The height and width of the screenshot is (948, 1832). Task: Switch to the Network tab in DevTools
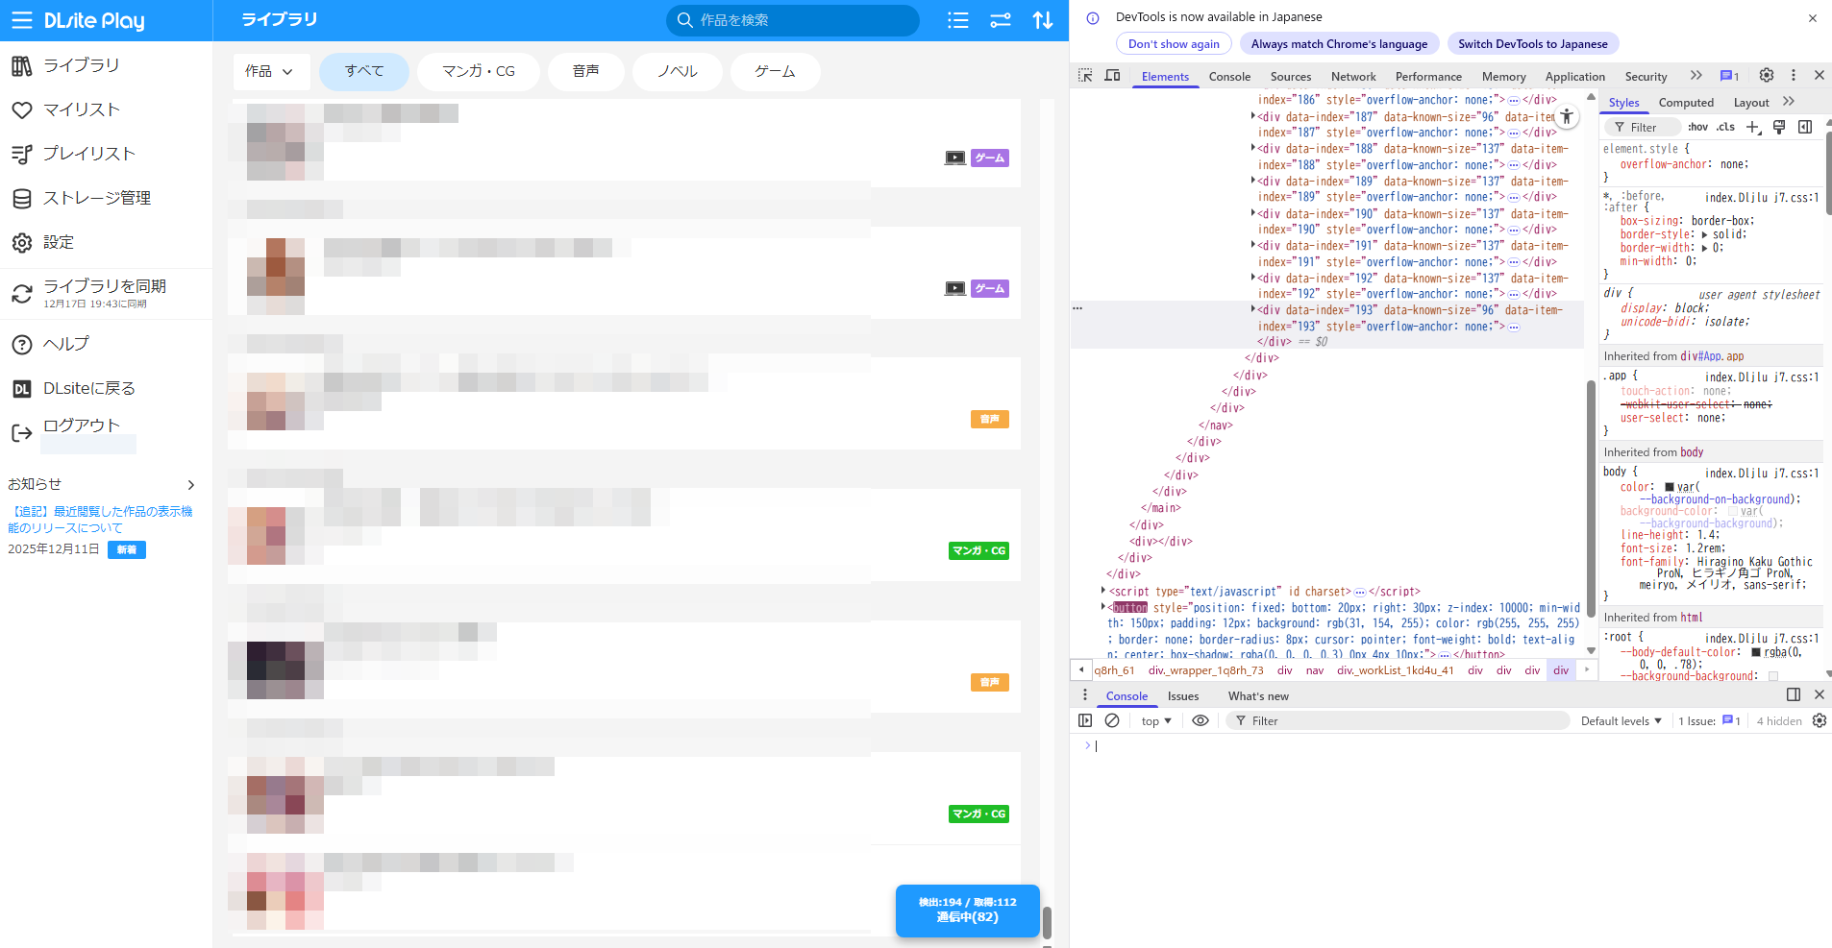click(x=1352, y=77)
